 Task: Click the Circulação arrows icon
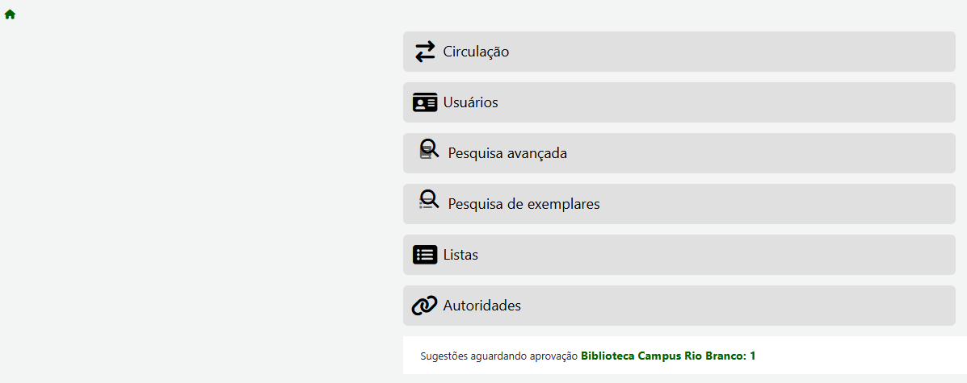(425, 52)
